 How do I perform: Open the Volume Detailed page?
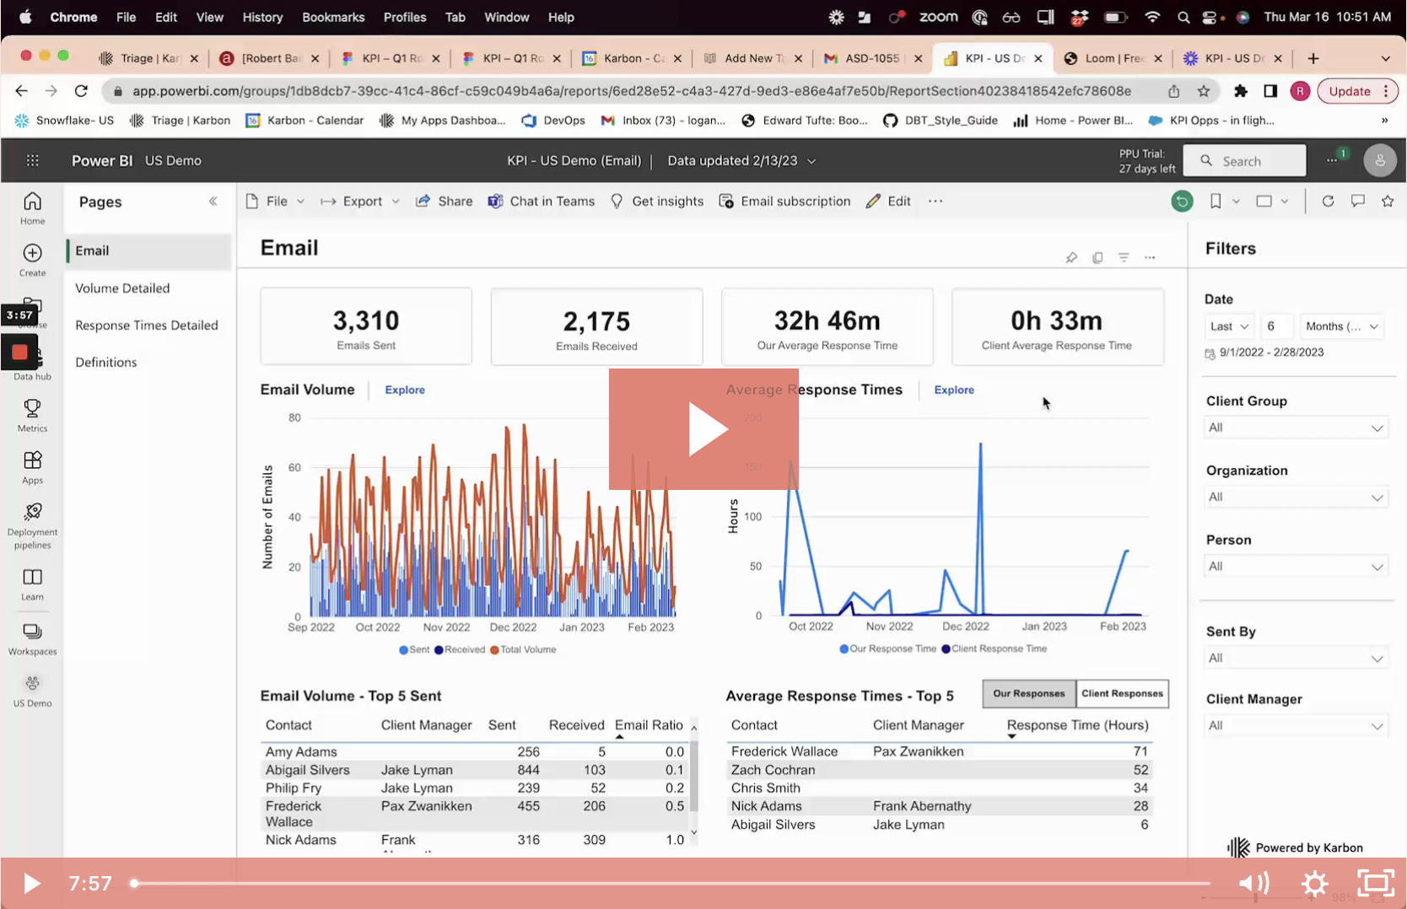tap(122, 288)
